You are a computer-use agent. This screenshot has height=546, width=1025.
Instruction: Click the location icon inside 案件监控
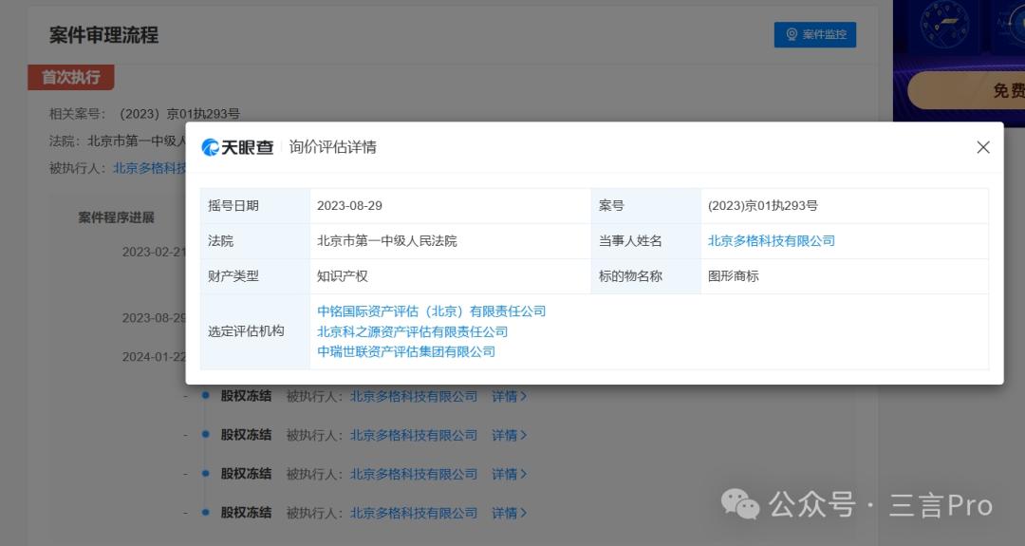(792, 35)
